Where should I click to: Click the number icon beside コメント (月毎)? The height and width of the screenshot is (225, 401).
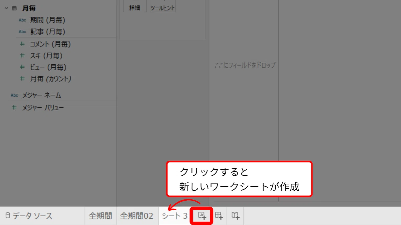pos(22,44)
